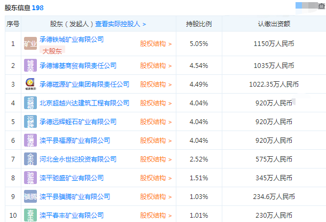
Task: Click the 持股比例 column header
Action: click(199, 24)
